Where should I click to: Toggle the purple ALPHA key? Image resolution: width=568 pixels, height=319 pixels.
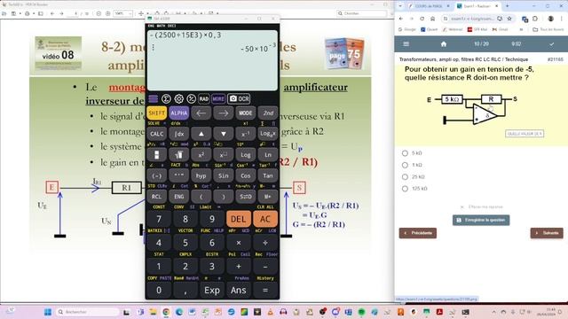[x=179, y=113]
